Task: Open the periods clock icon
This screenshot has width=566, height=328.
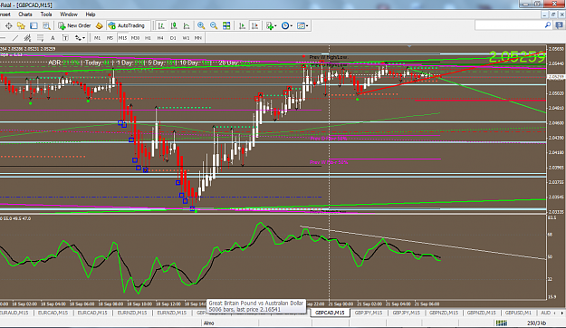Action: 285,25
